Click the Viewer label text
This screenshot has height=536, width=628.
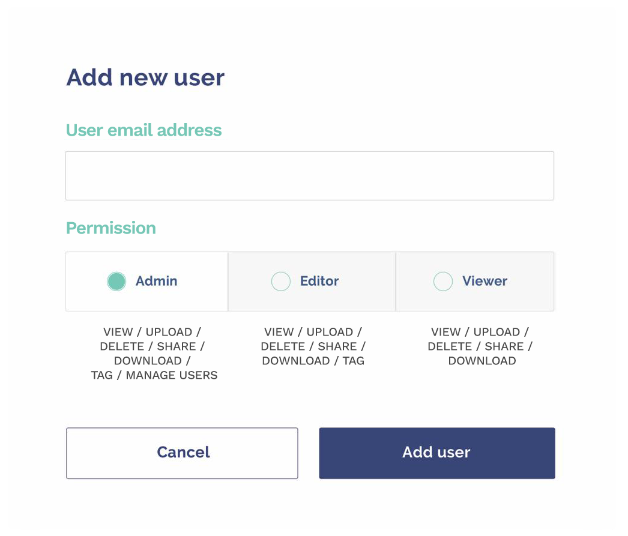[x=485, y=281]
